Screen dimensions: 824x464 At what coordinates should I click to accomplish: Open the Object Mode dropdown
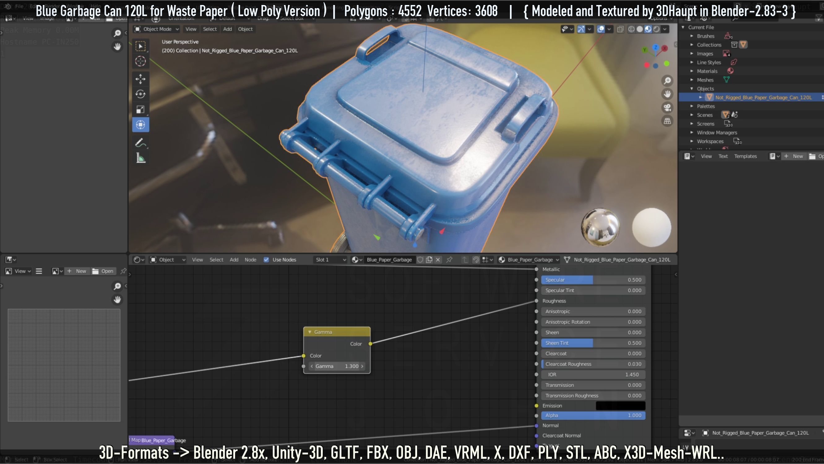(x=157, y=29)
